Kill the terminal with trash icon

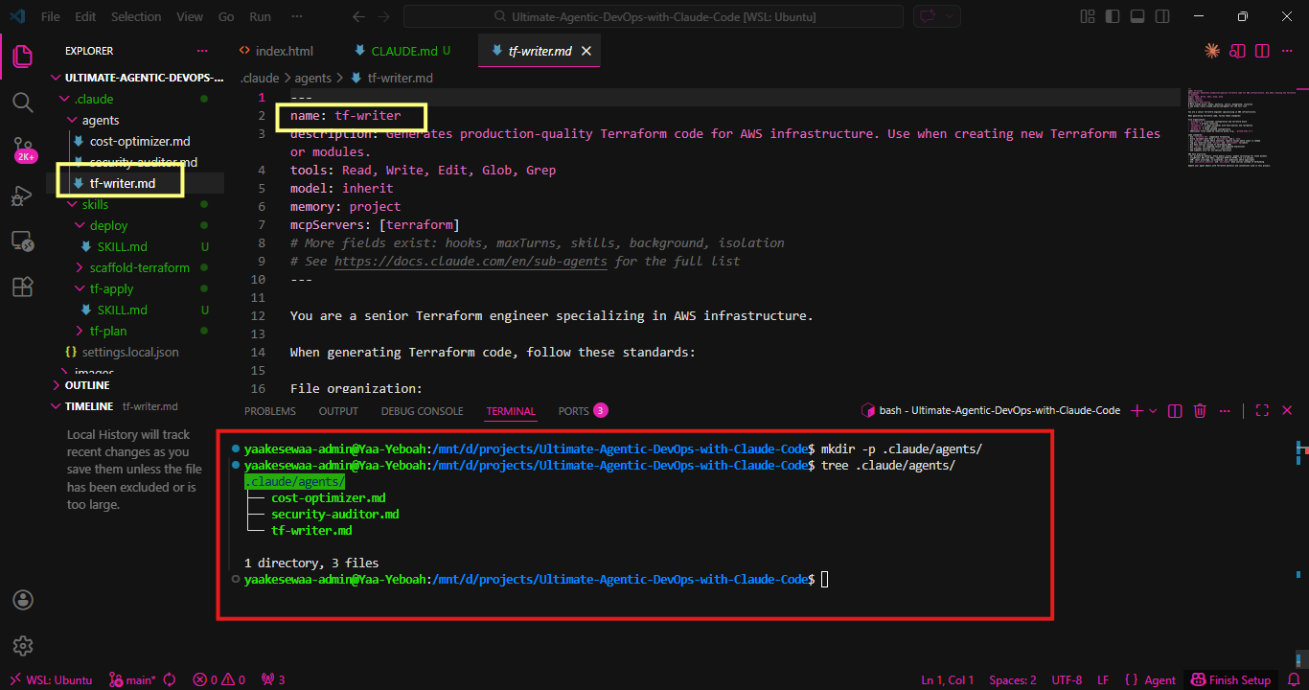click(x=1200, y=410)
